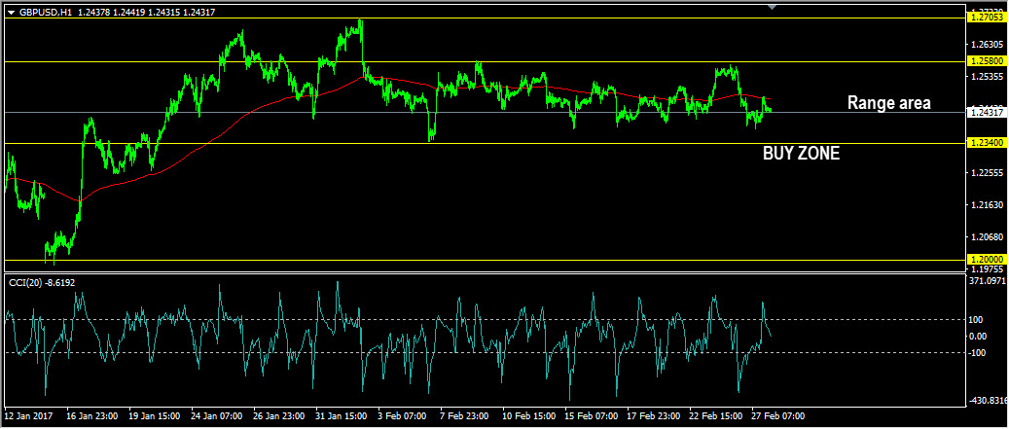
Task: Click the 1.26305 price axis value
Action: pyautogui.click(x=989, y=45)
